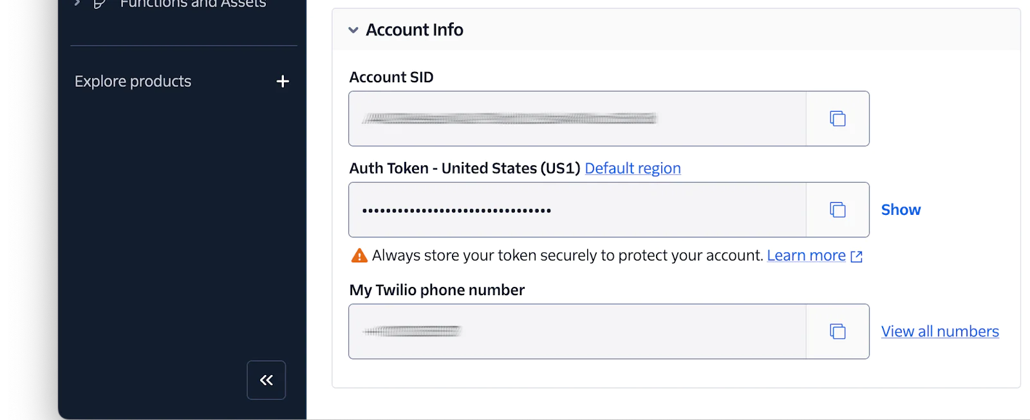This screenshot has width=1030, height=420.
Task: Click the Account Info heading
Action: point(415,30)
